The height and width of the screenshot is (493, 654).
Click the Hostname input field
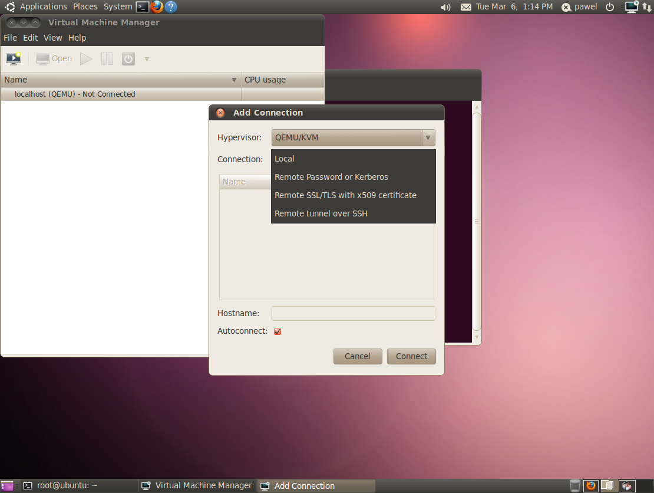click(354, 314)
